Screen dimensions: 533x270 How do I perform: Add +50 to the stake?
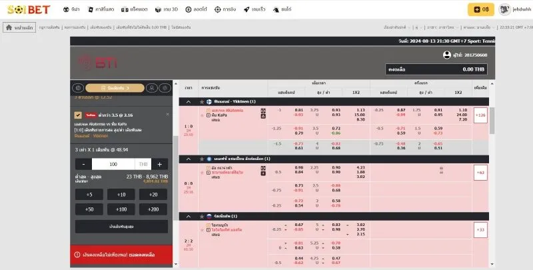[89, 209]
